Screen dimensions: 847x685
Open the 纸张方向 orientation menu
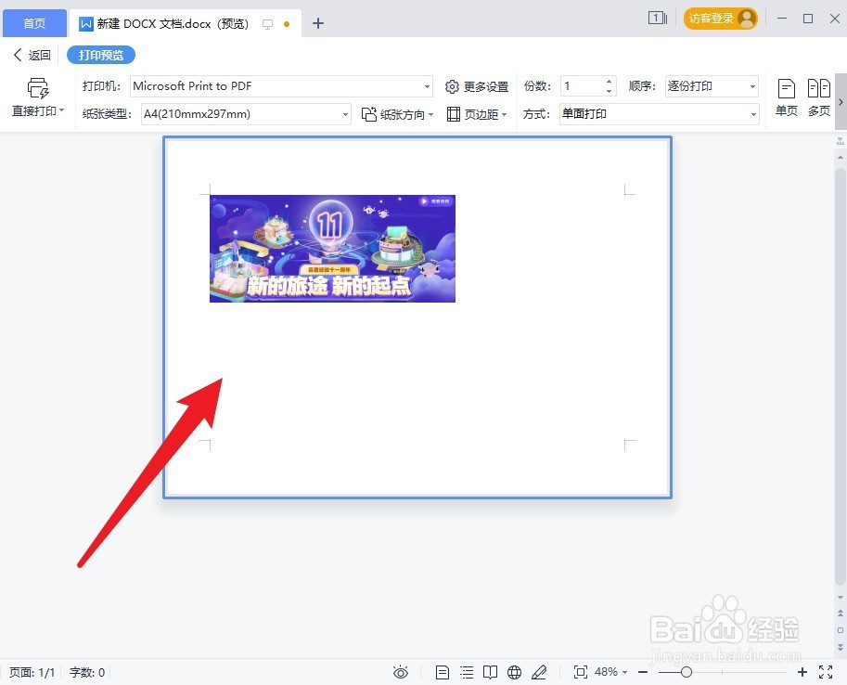pos(398,114)
